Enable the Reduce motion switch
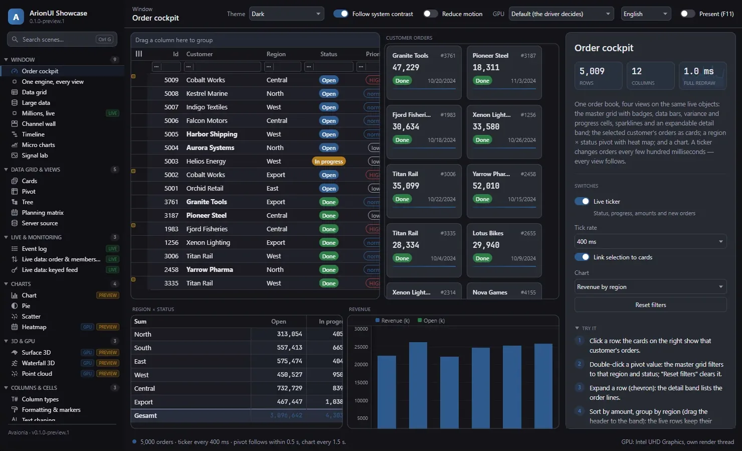742x451 pixels. click(430, 14)
